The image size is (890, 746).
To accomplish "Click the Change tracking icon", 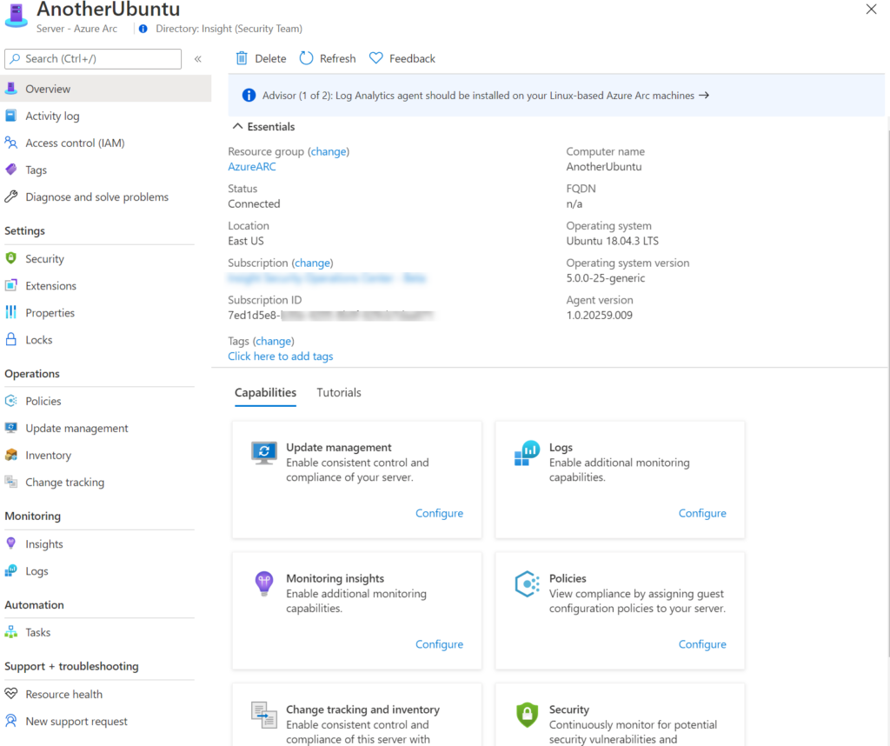I will (10, 482).
